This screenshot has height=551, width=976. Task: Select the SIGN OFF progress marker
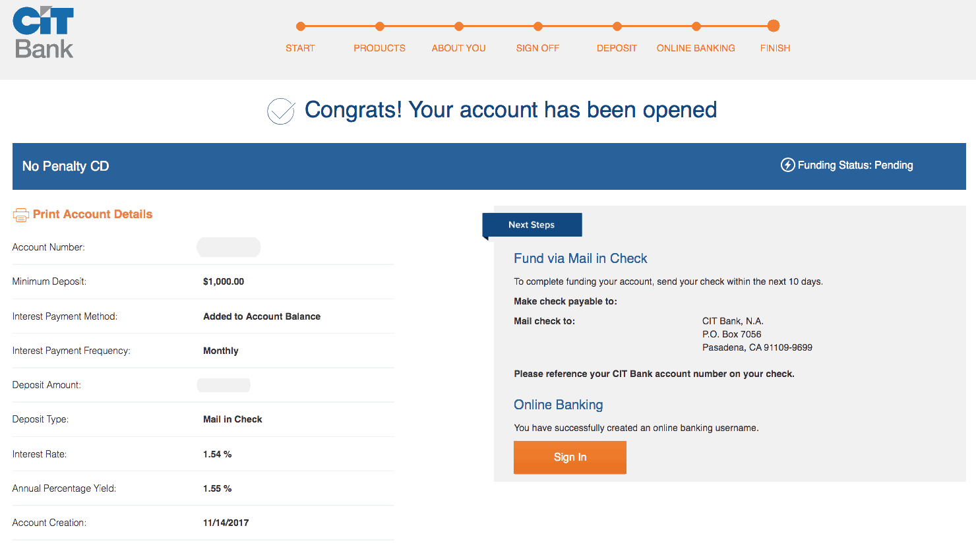(538, 26)
